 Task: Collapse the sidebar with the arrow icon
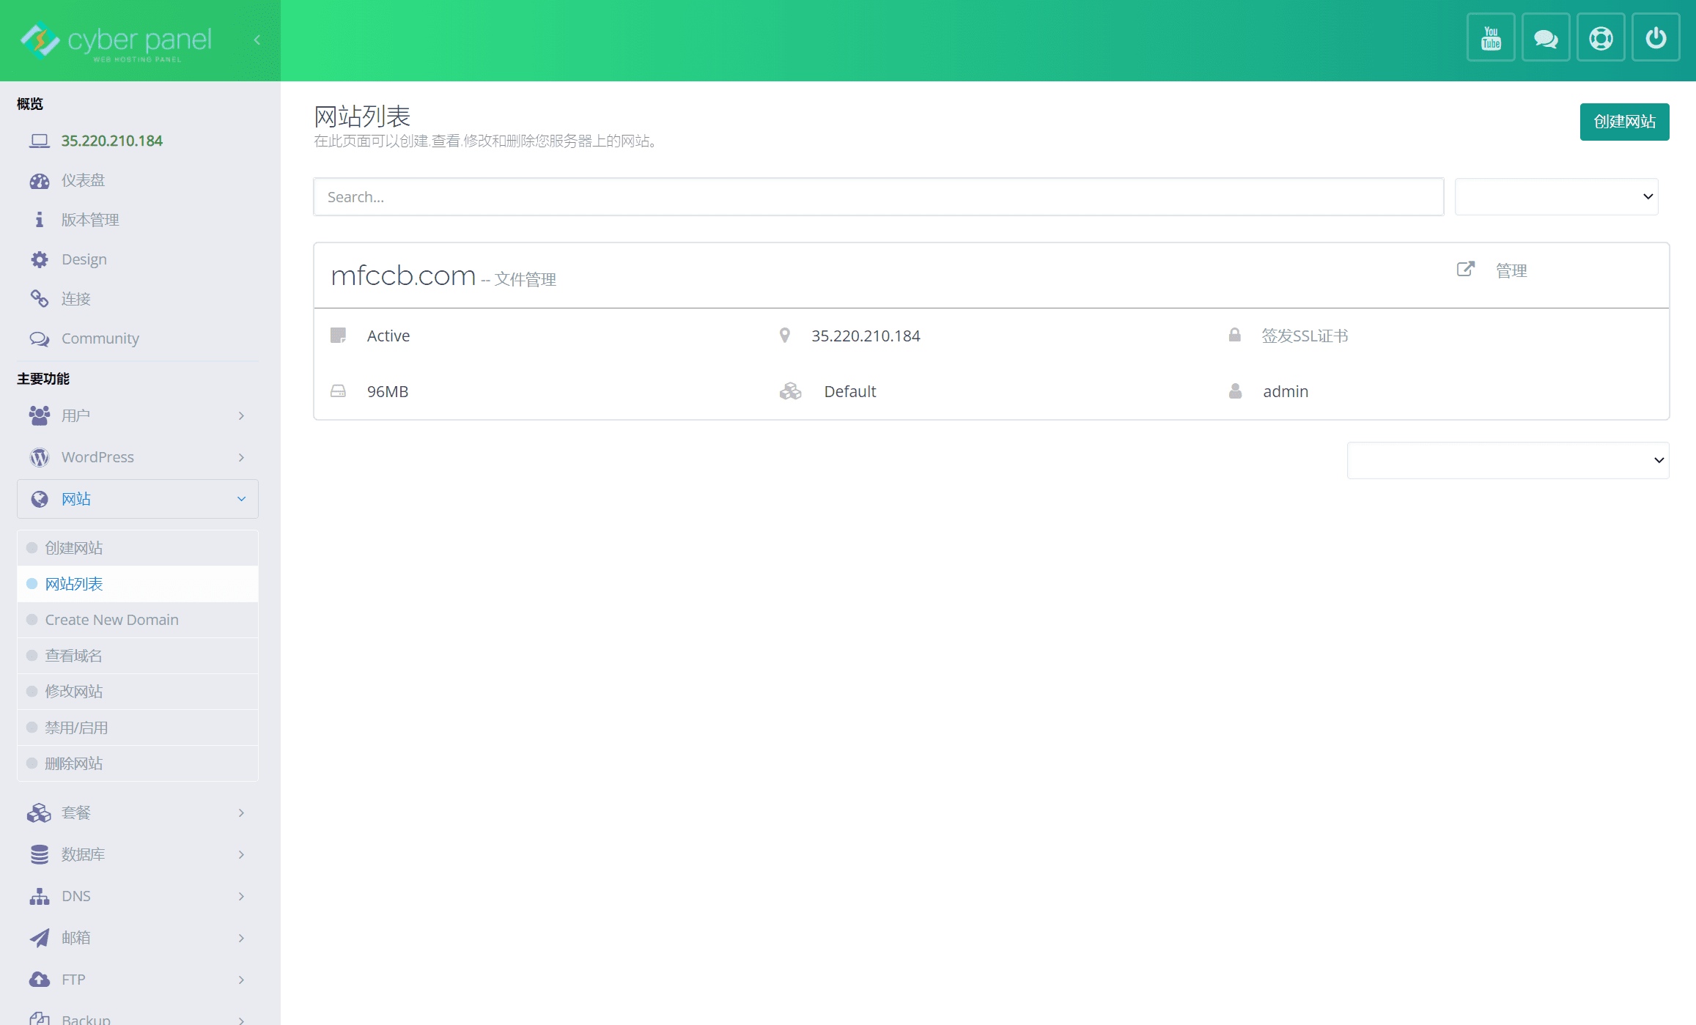pos(257,40)
